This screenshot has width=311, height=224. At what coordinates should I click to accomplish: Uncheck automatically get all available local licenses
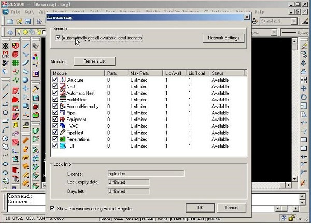[58, 38]
